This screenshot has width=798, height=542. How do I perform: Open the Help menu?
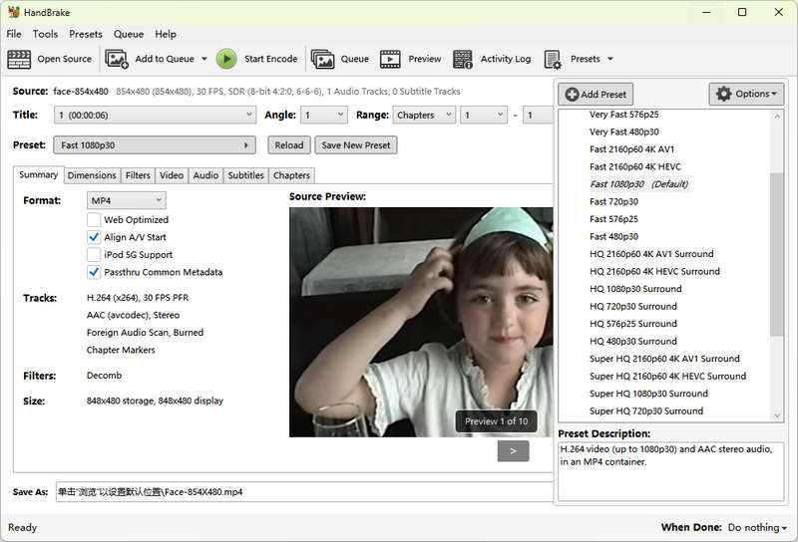166,34
